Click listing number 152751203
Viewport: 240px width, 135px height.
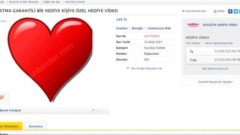152,36
